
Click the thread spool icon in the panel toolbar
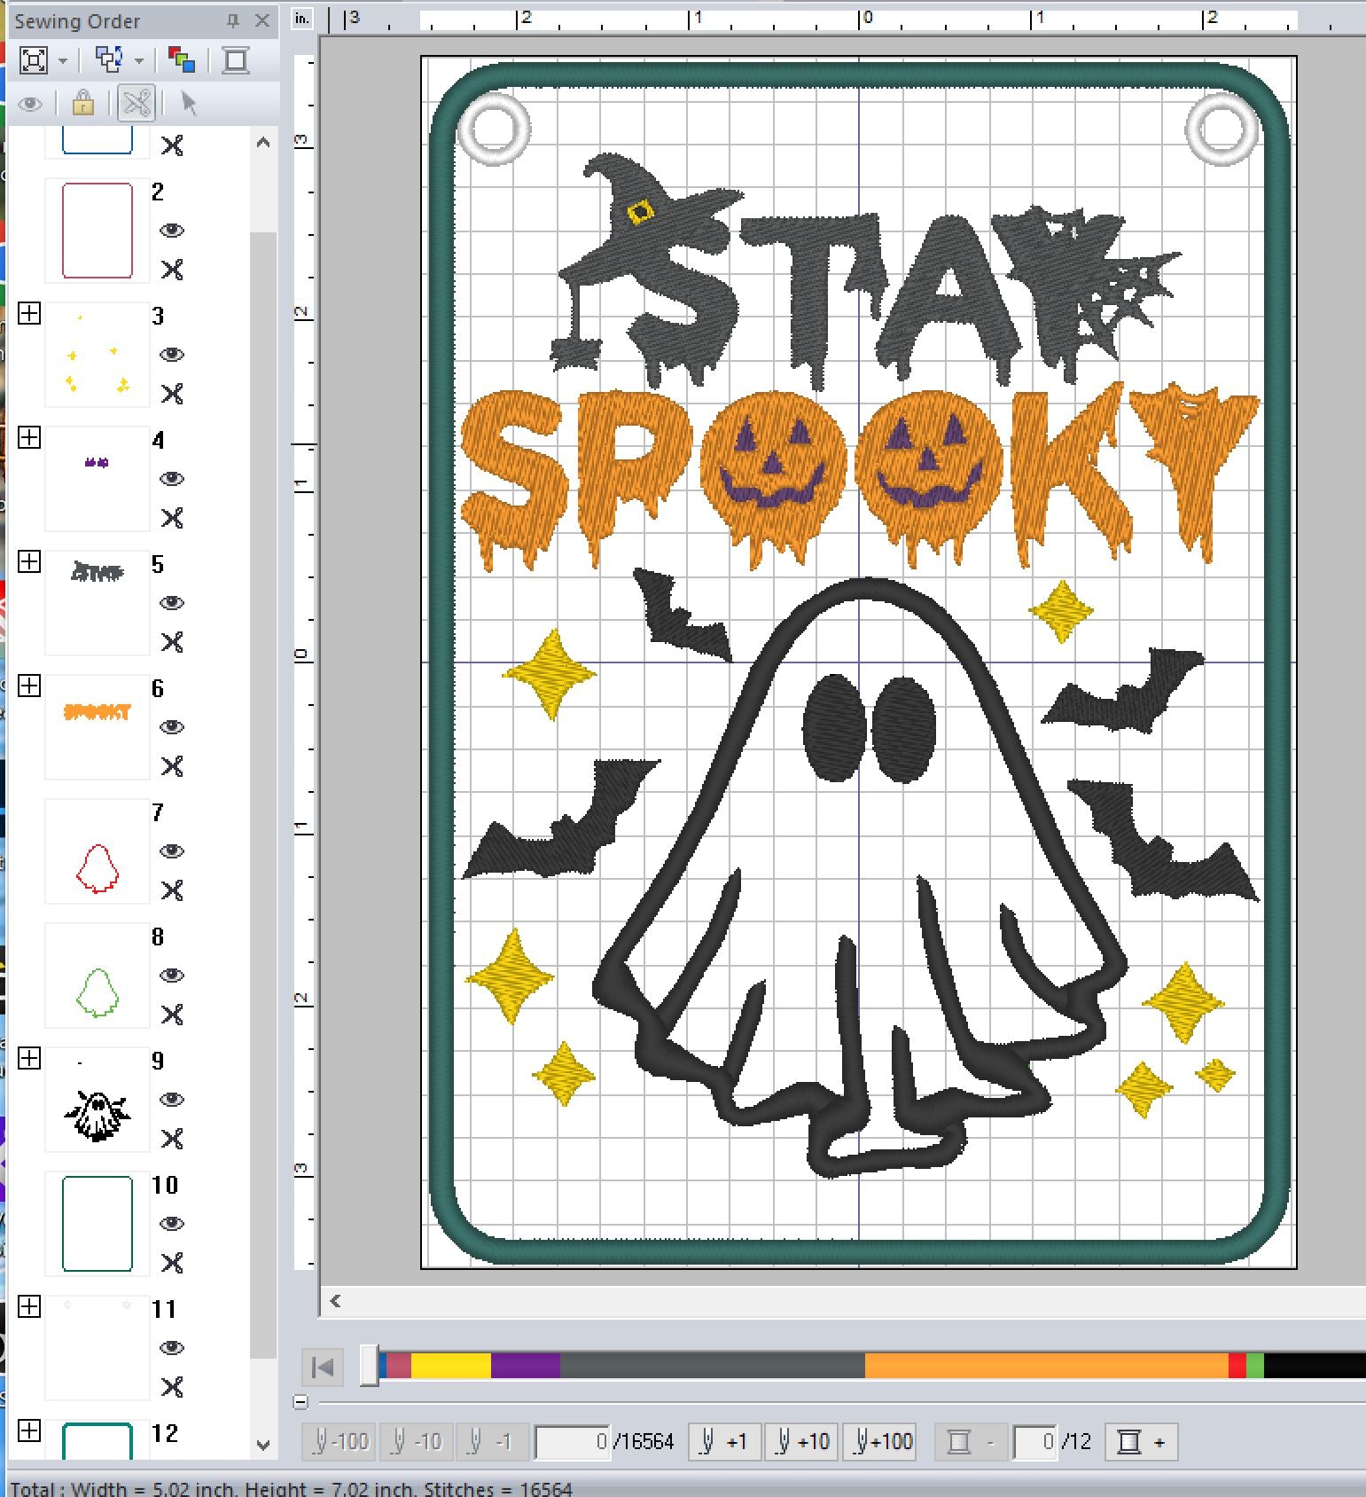tap(236, 60)
